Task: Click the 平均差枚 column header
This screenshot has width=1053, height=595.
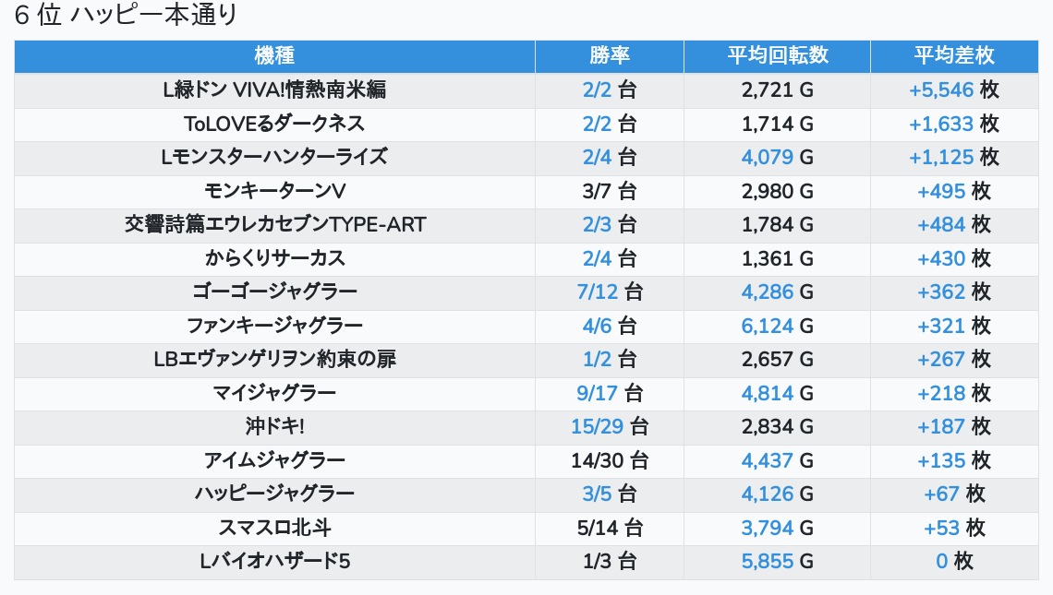Action: point(953,55)
